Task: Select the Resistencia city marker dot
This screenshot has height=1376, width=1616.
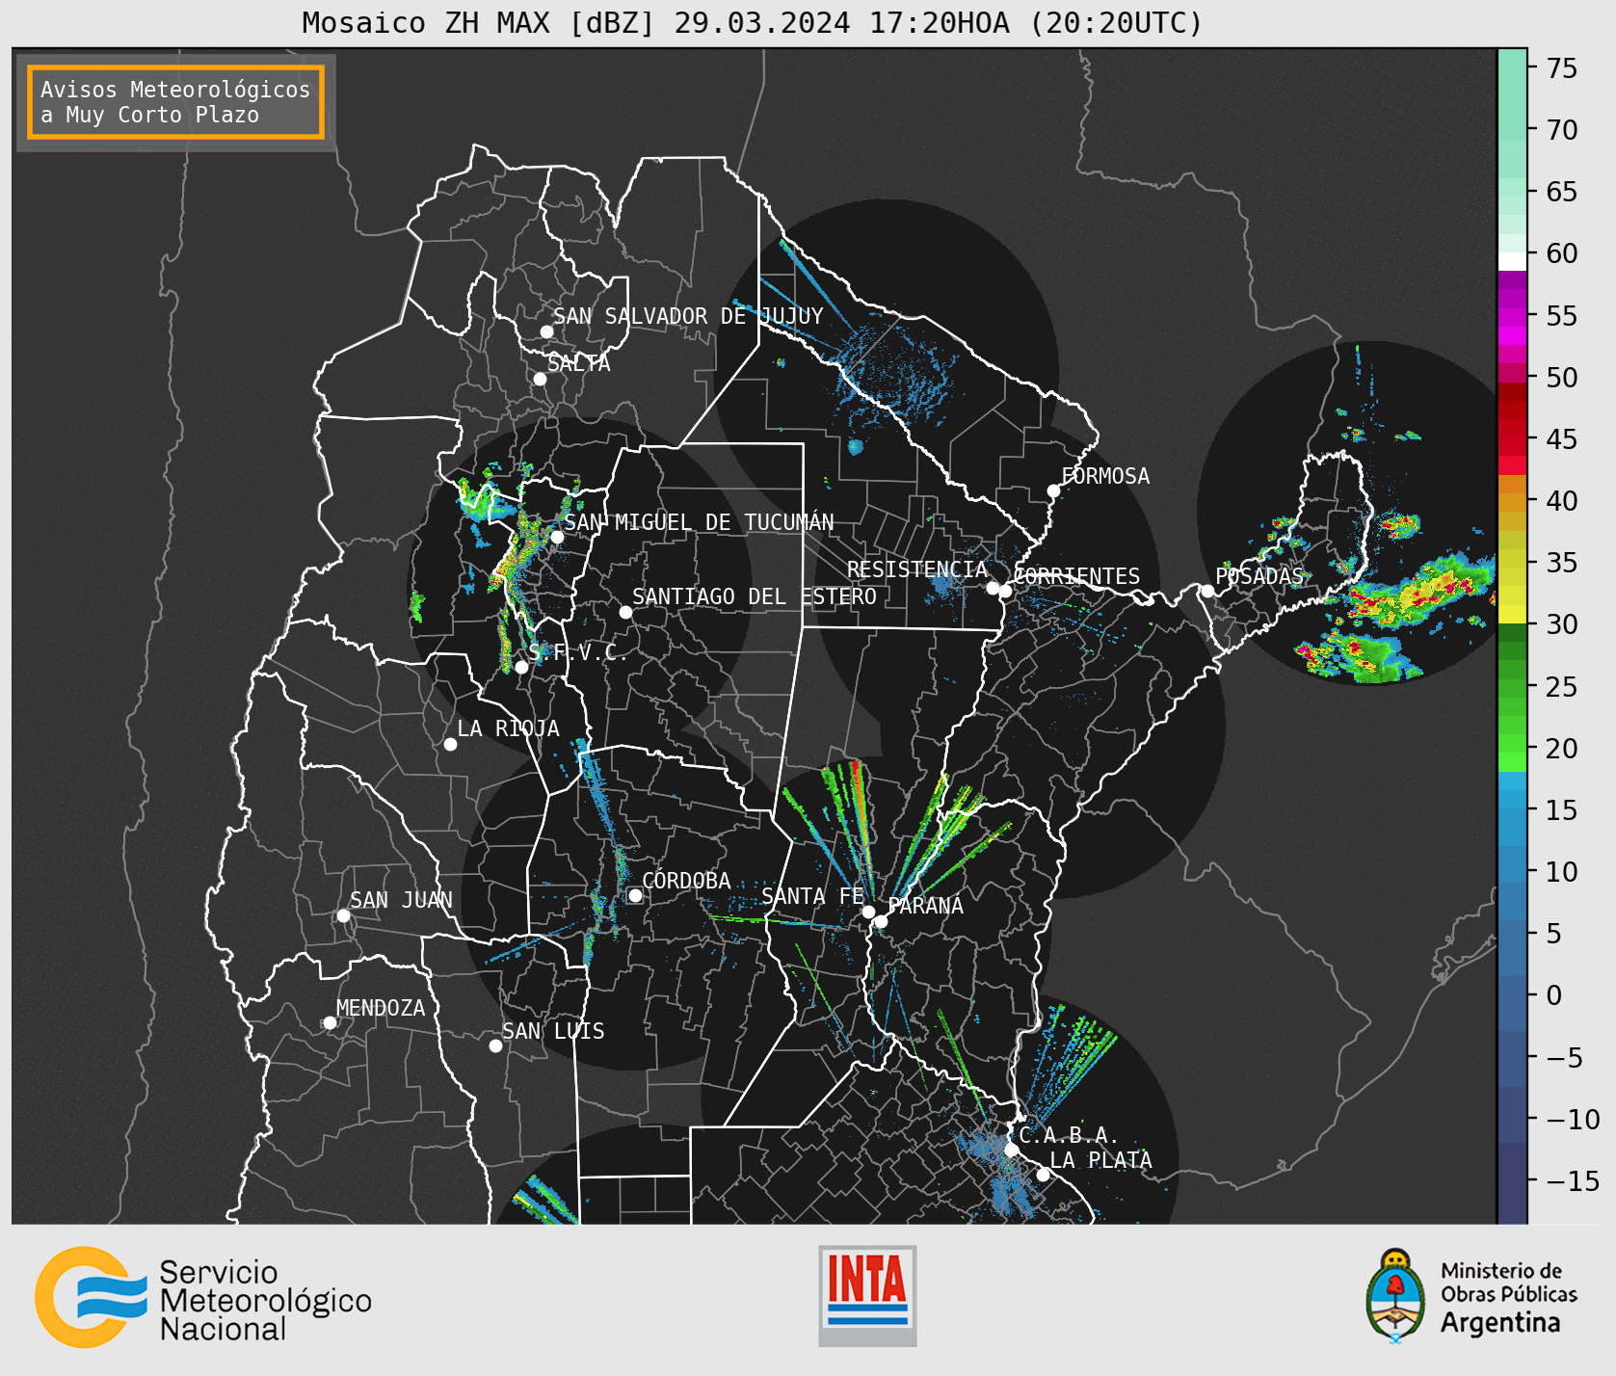Action: [x=993, y=588]
